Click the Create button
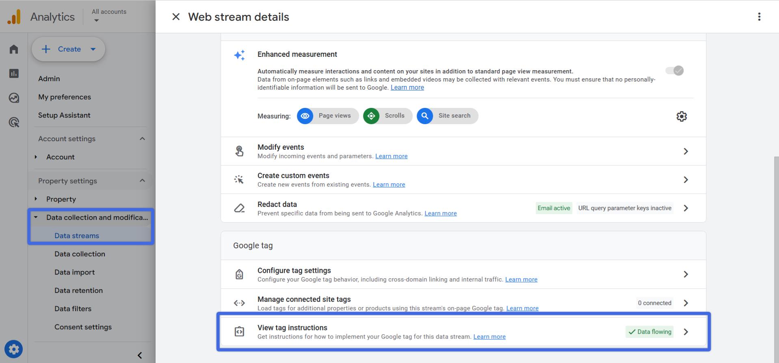779x363 pixels. (68, 49)
